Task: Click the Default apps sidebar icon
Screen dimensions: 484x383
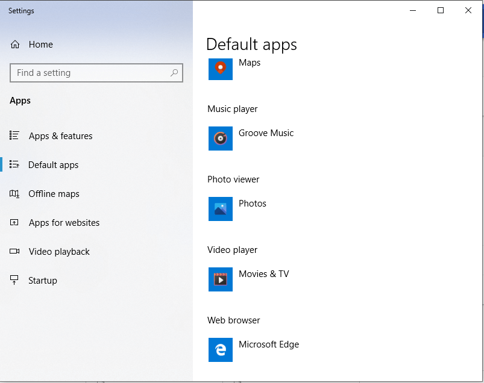Action: coord(14,164)
